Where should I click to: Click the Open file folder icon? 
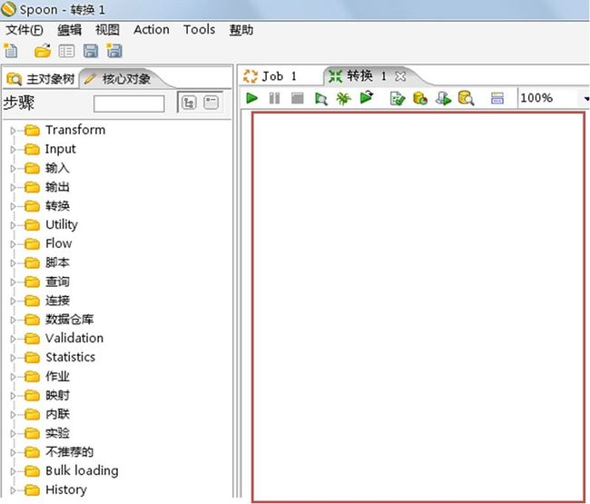coord(43,51)
